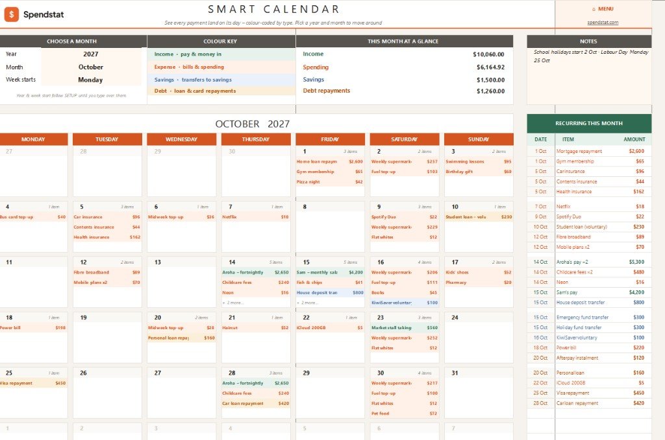Select the House deposit transfer entry on 15th
This screenshot has height=440, width=665.
coord(330,293)
